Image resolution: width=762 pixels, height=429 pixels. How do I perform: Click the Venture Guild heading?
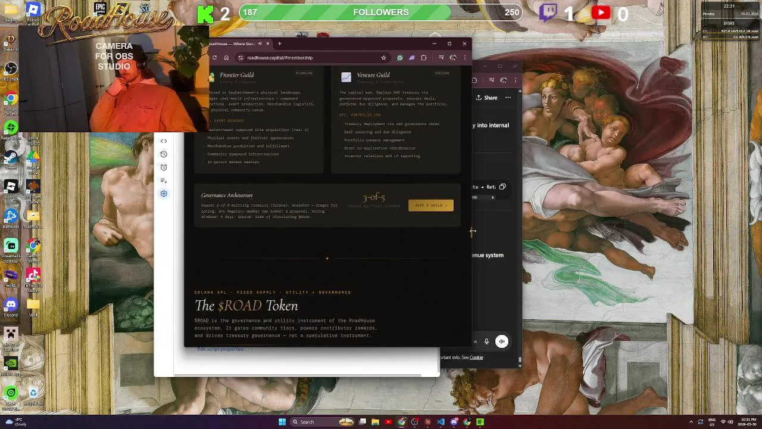click(373, 75)
